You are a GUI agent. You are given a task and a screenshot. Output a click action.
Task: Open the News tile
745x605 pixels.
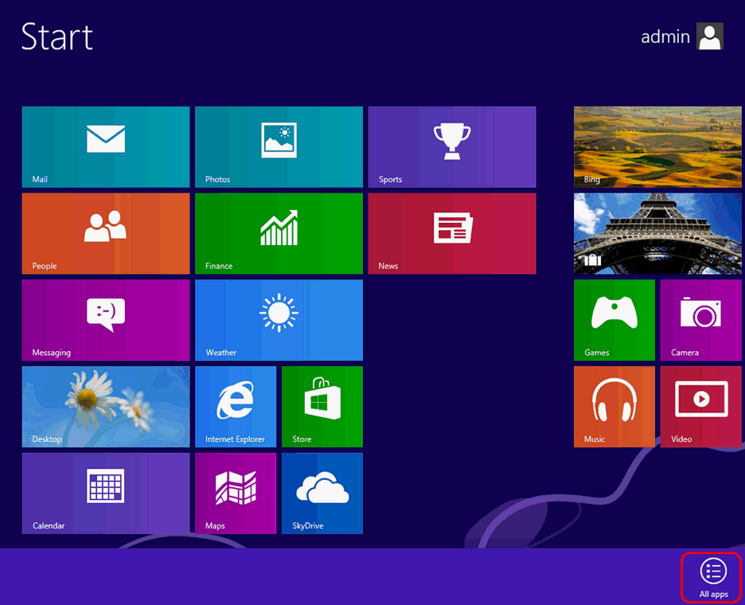[451, 233]
